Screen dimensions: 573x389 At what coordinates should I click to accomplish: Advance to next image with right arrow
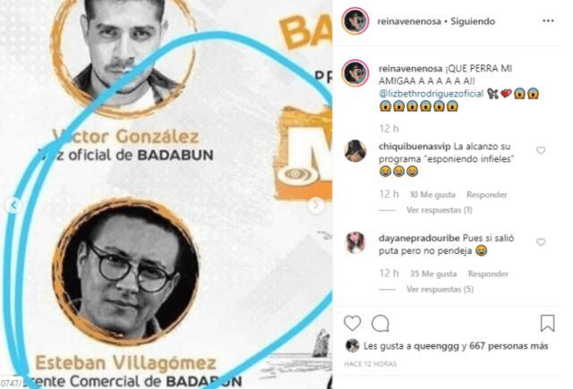316,206
